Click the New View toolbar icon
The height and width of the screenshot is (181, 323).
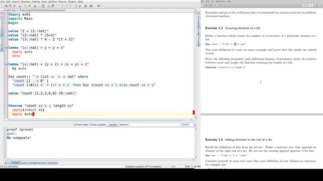coord(58,6)
